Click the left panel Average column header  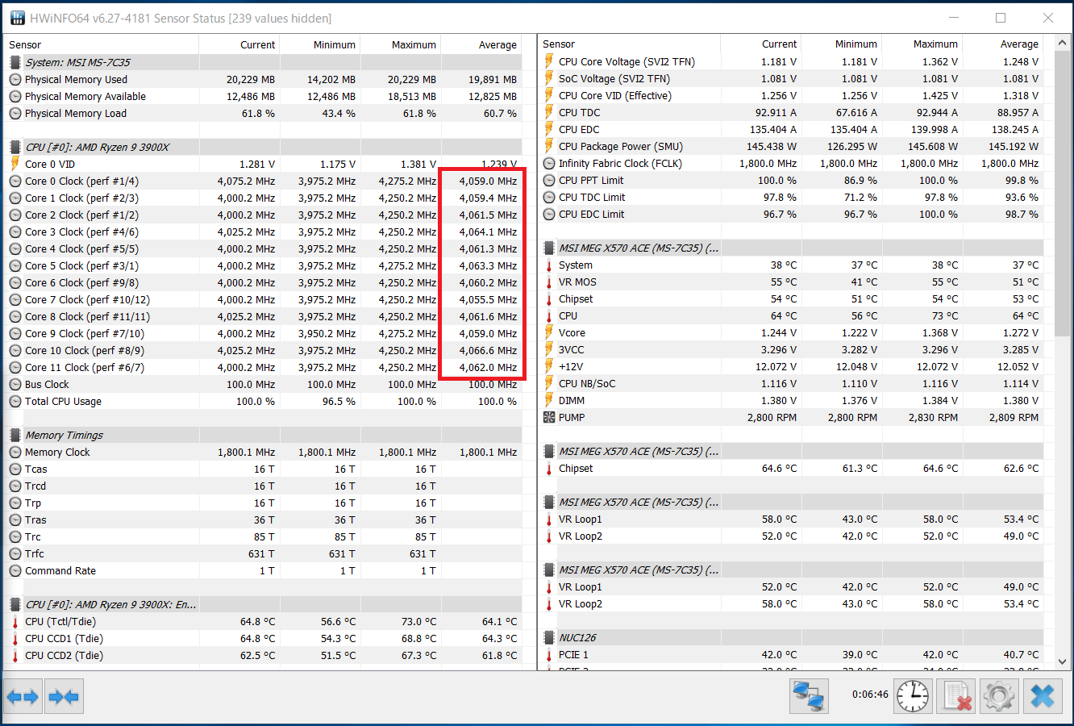(x=481, y=44)
